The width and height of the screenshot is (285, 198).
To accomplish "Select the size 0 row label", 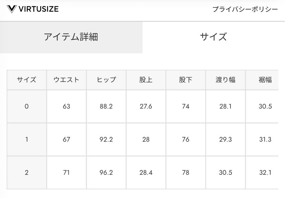I will [27, 106].
